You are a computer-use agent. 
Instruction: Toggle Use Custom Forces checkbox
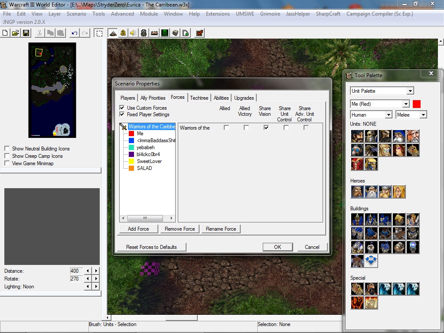[122, 108]
